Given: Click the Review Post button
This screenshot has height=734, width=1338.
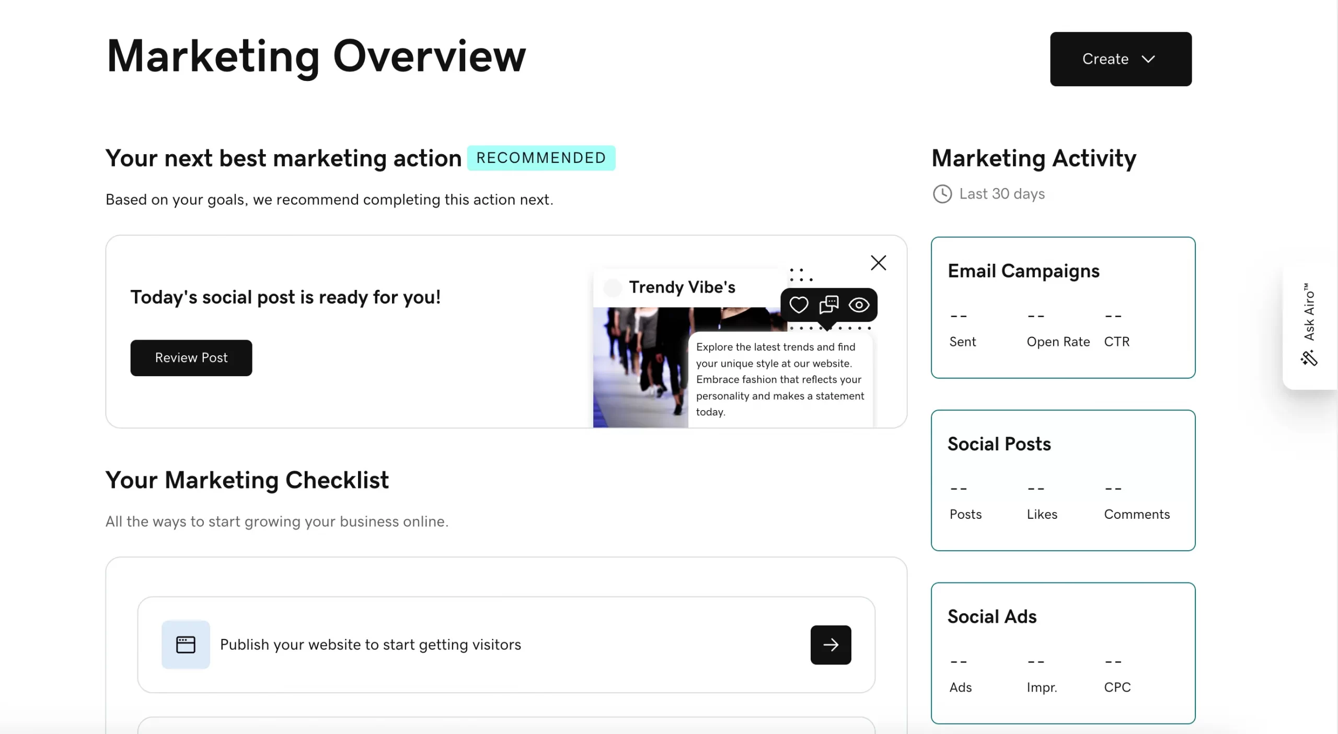Looking at the screenshot, I should click(x=191, y=358).
